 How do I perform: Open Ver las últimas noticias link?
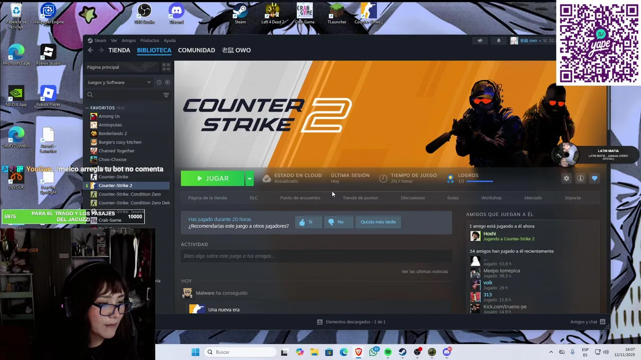425,271
